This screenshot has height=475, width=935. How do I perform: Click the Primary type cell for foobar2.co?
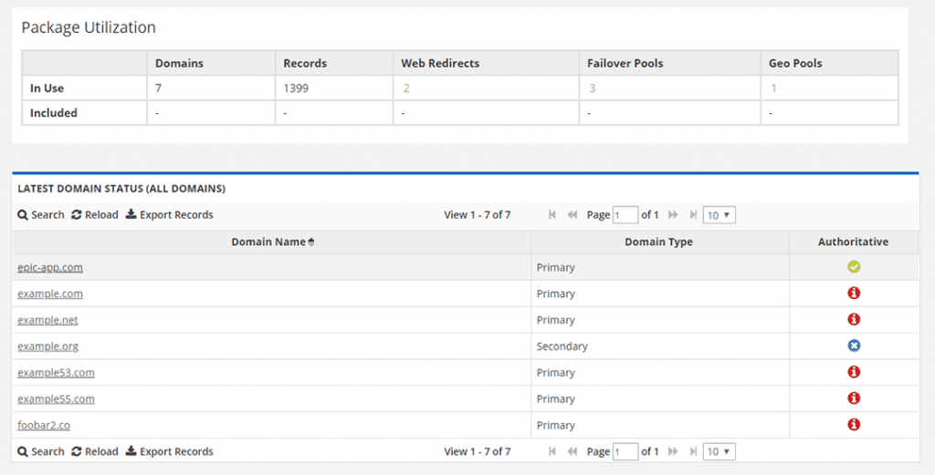[660, 425]
